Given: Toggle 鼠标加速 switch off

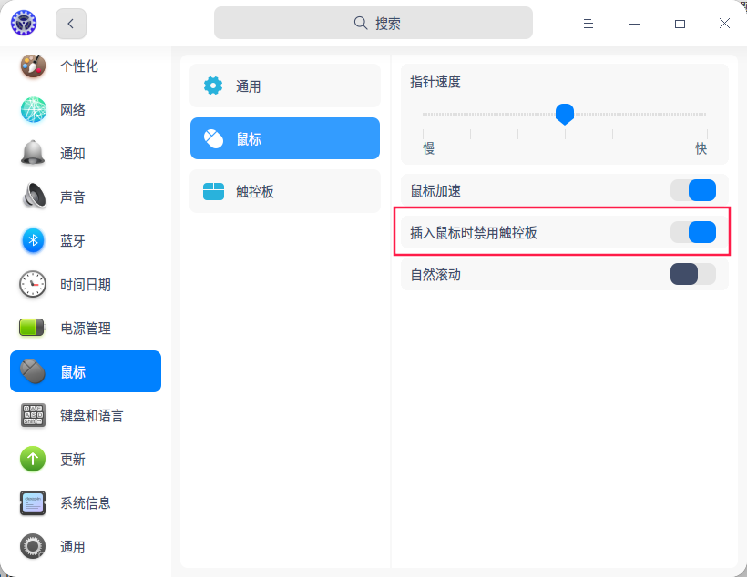Looking at the screenshot, I should coord(692,190).
